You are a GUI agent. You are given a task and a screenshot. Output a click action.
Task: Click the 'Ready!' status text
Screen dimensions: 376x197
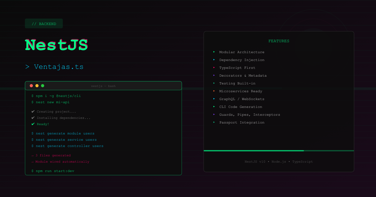pyautogui.click(x=43, y=124)
